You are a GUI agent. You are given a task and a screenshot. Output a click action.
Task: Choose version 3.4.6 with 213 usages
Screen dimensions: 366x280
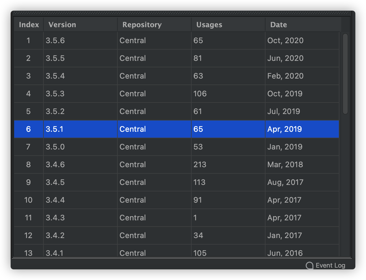pos(176,165)
